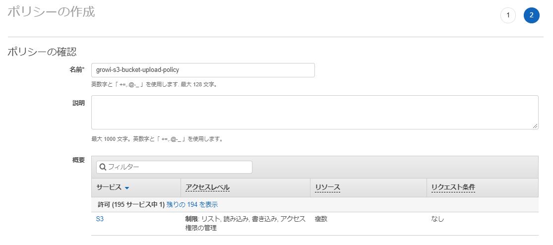The height and width of the screenshot is (245, 553).
Task: Click the 概要 section label
Action: coord(79,160)
